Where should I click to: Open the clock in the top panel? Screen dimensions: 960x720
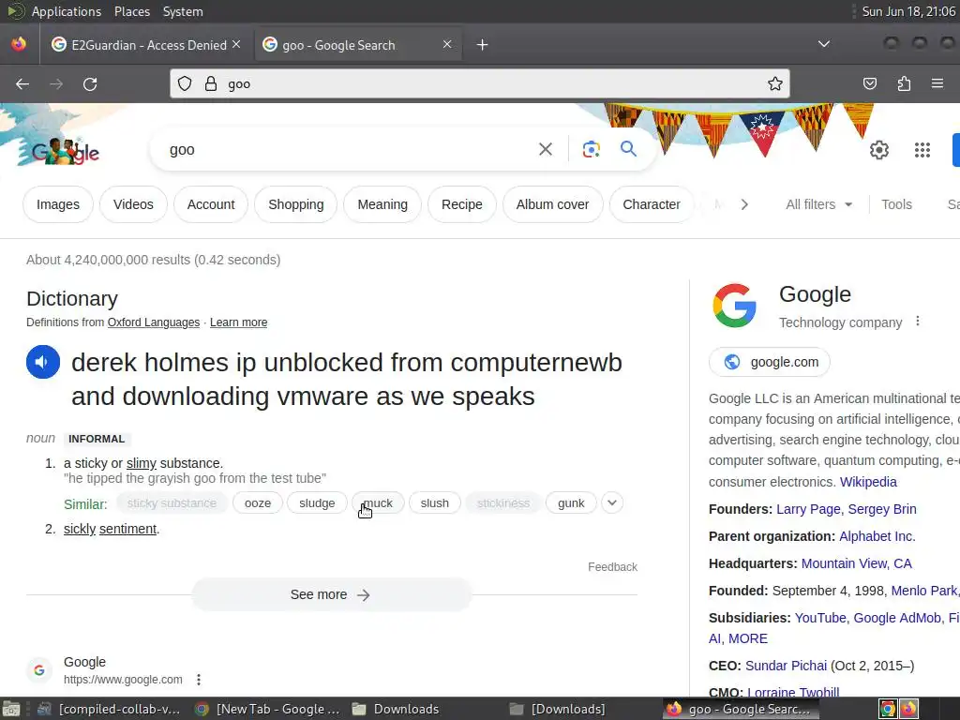click(908, 11)
